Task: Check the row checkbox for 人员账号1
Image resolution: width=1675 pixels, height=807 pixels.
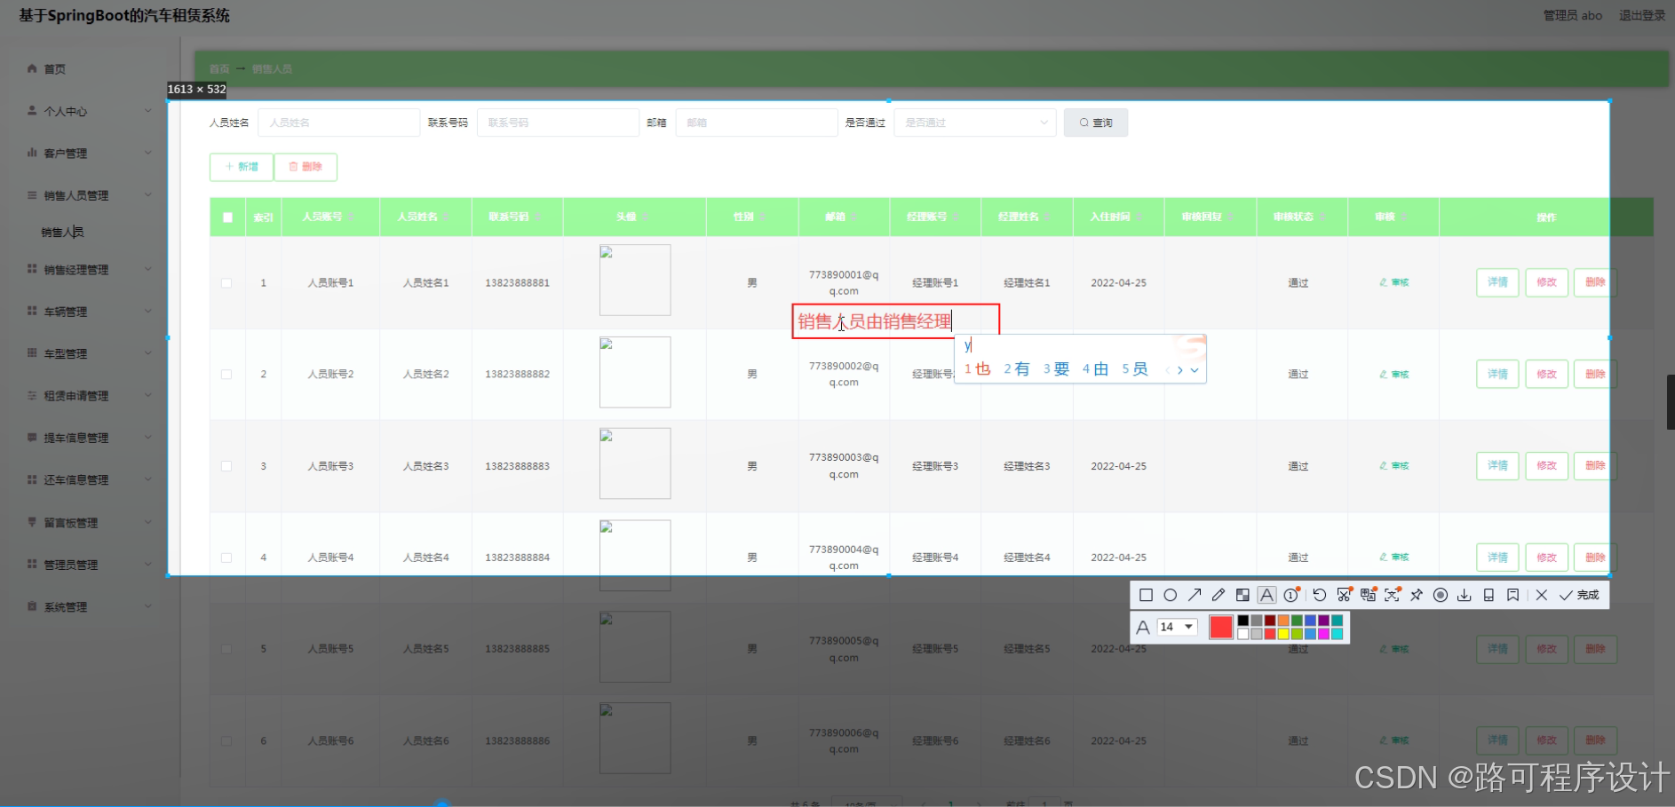Action: pos(226,282)
